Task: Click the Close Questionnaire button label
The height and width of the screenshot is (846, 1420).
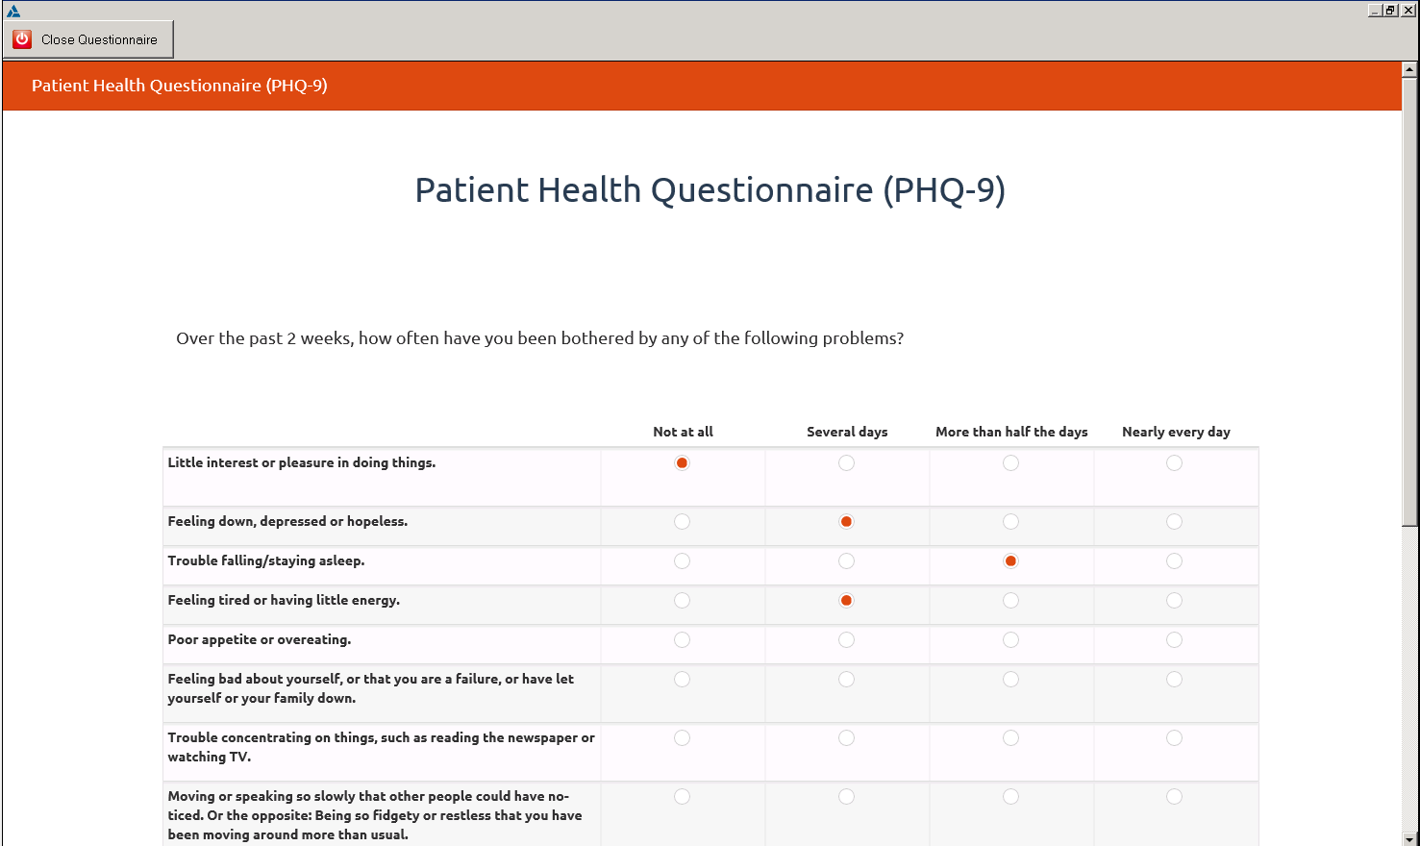Action: 99,39
